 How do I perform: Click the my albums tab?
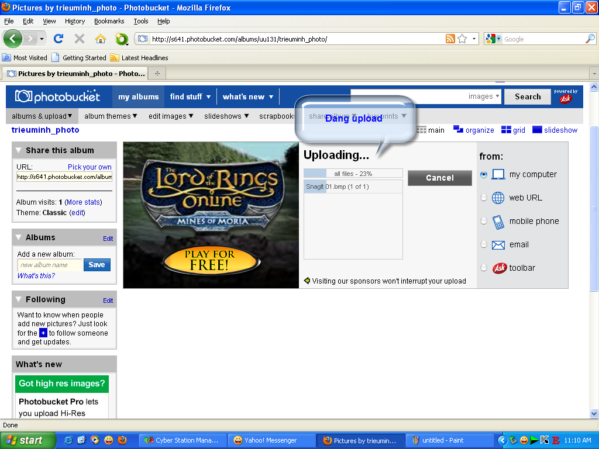coord(138,96)
